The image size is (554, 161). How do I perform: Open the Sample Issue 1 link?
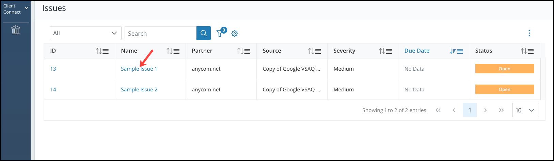pos(139,69)
